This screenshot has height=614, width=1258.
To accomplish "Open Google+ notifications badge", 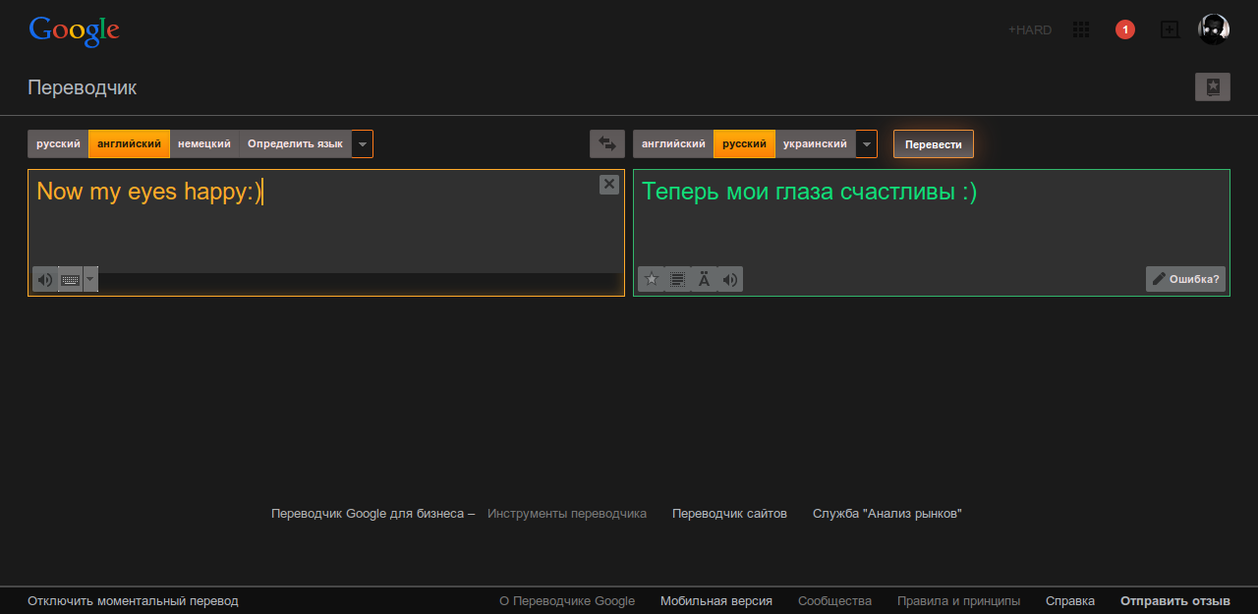I will pyautogui.click(x=1124, y=28).
